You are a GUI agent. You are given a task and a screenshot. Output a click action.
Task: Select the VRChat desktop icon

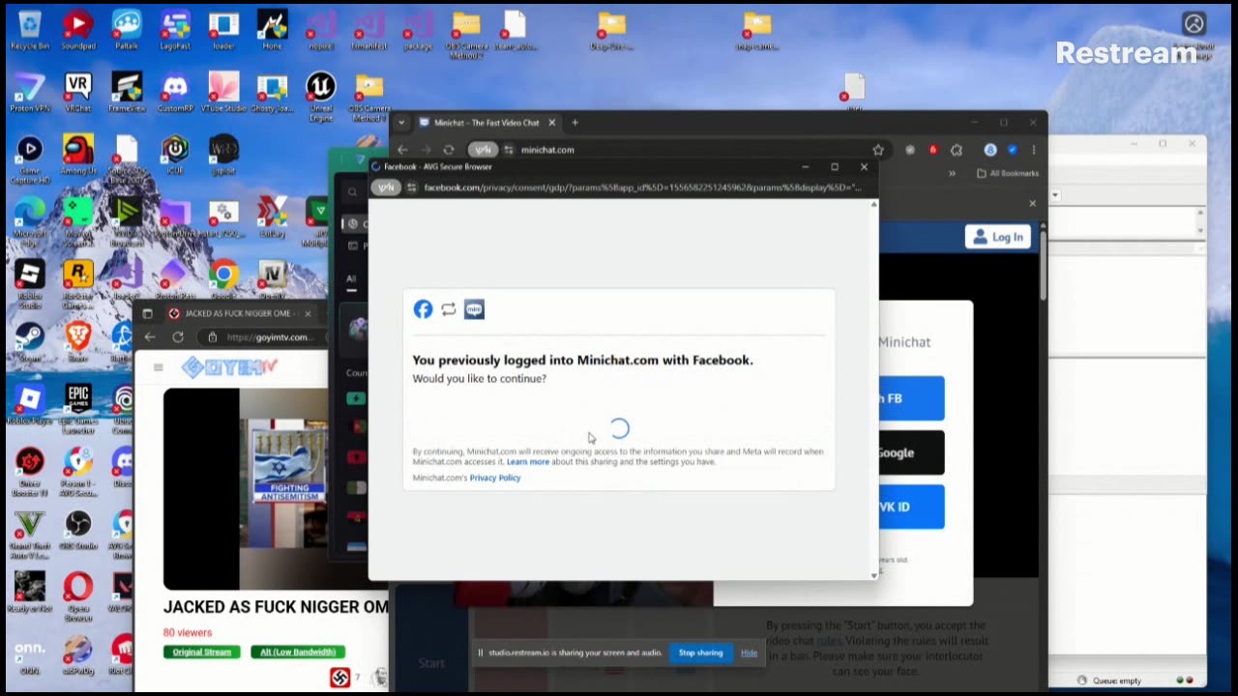tap(78, 92)
